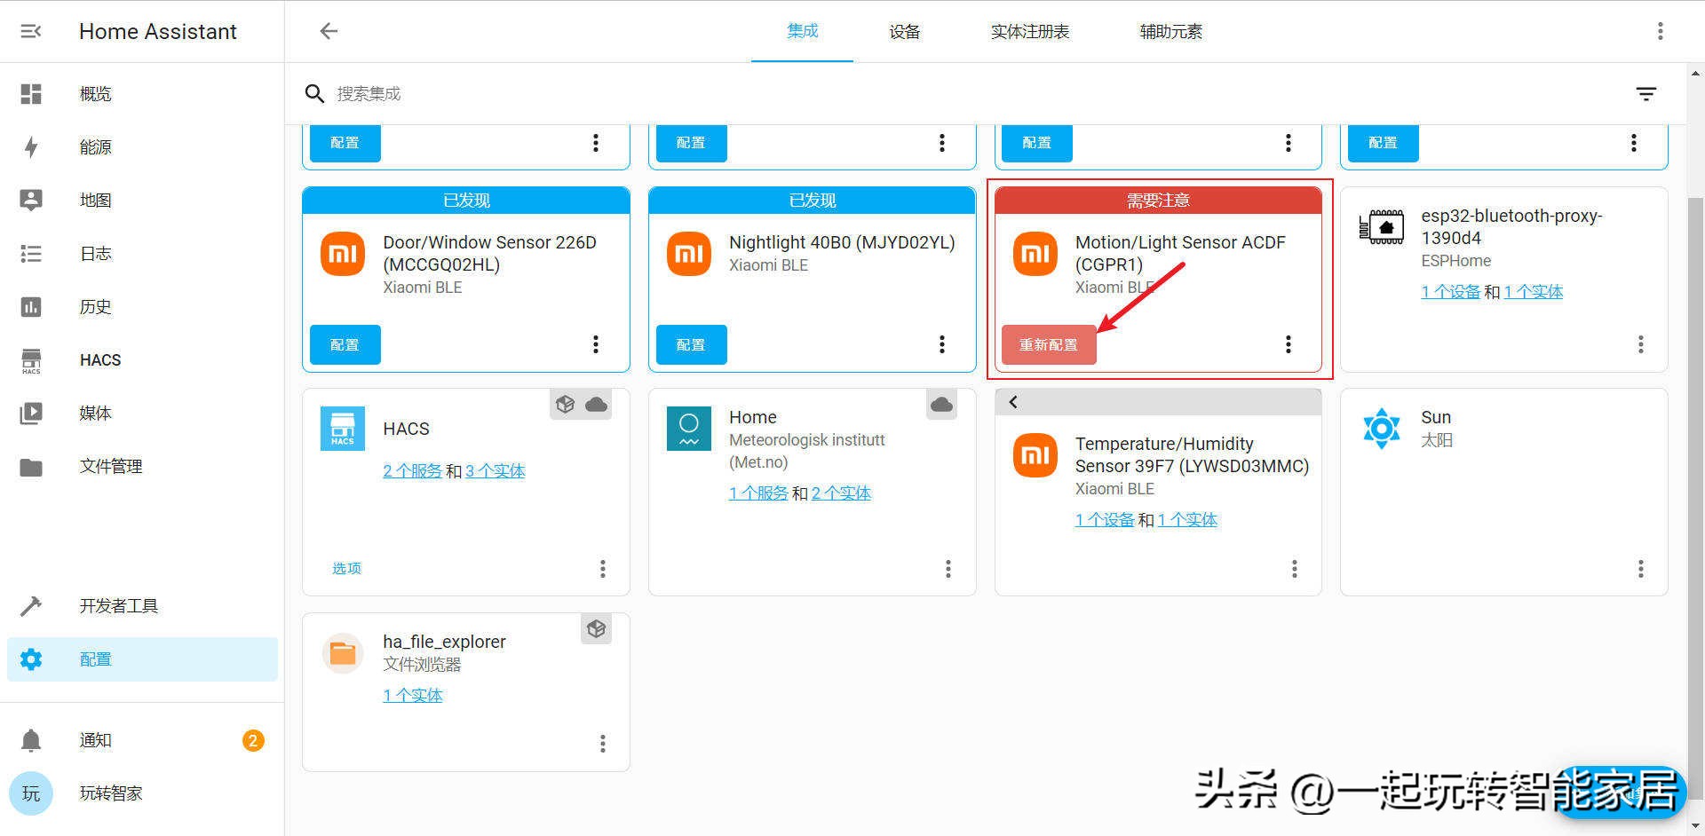
Task: Click 重新配置 on the Motion/Light Sensor card
Action: point(1049,344)
